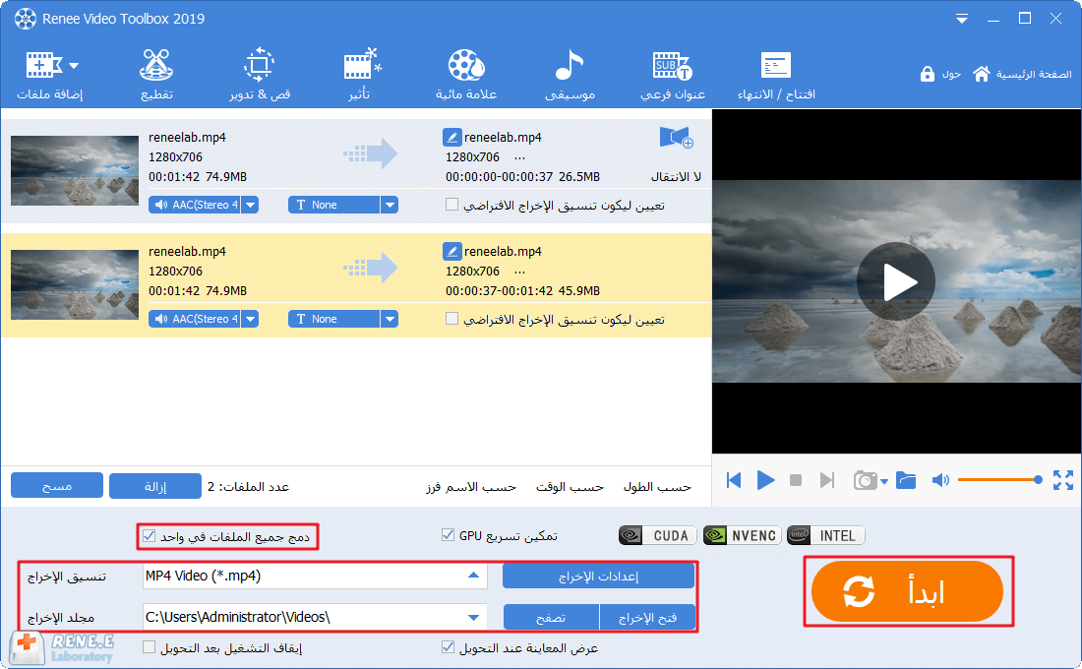Open the Subtitle (عنوان فرعي) tool

673,75
